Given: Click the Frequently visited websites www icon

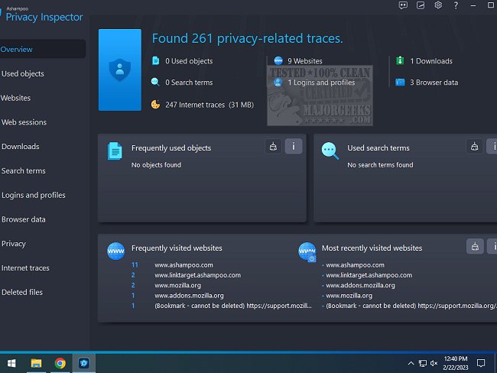Looking at the screenshot, I should tap(115, 251).
